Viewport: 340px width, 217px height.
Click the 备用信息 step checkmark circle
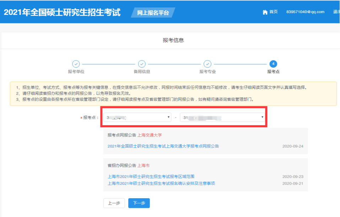142,64
